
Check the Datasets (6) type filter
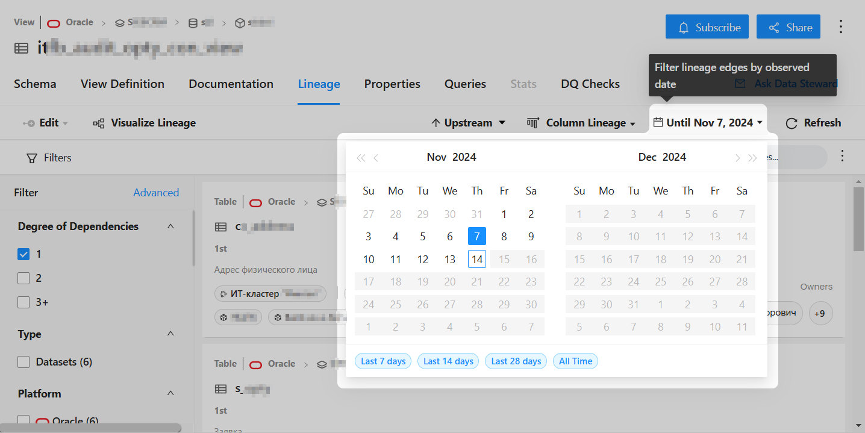[x=23, y=362]
